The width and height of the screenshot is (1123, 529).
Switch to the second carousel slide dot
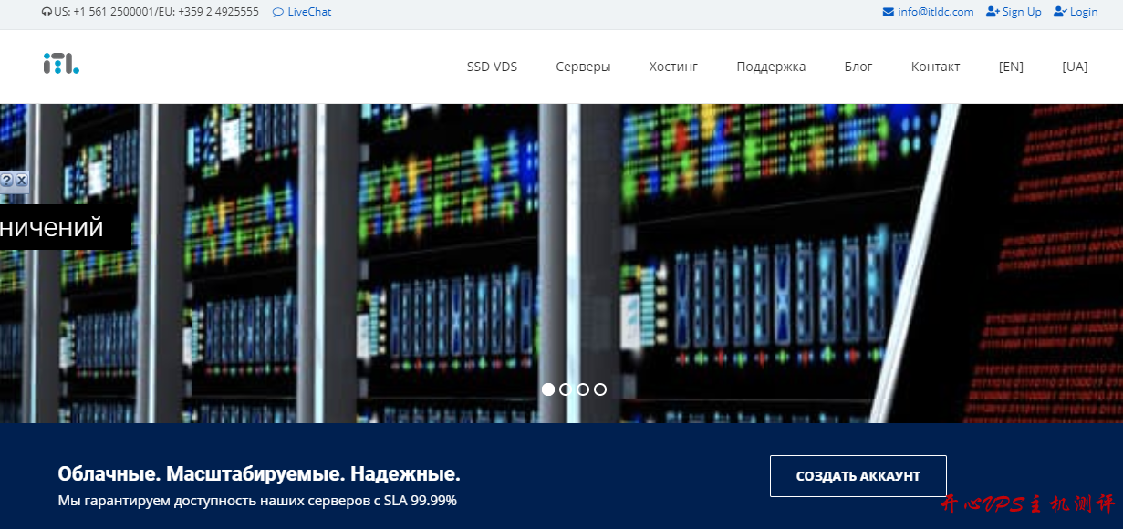click(x=566, y=389)
